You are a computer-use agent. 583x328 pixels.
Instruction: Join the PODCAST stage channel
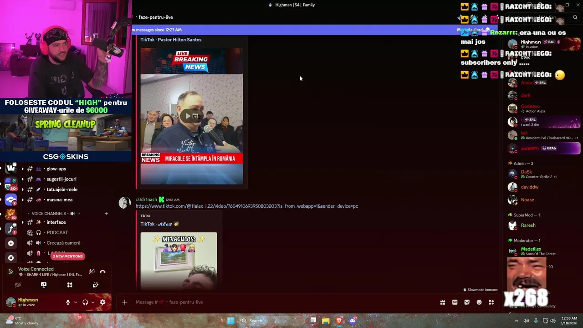[57, 232]
